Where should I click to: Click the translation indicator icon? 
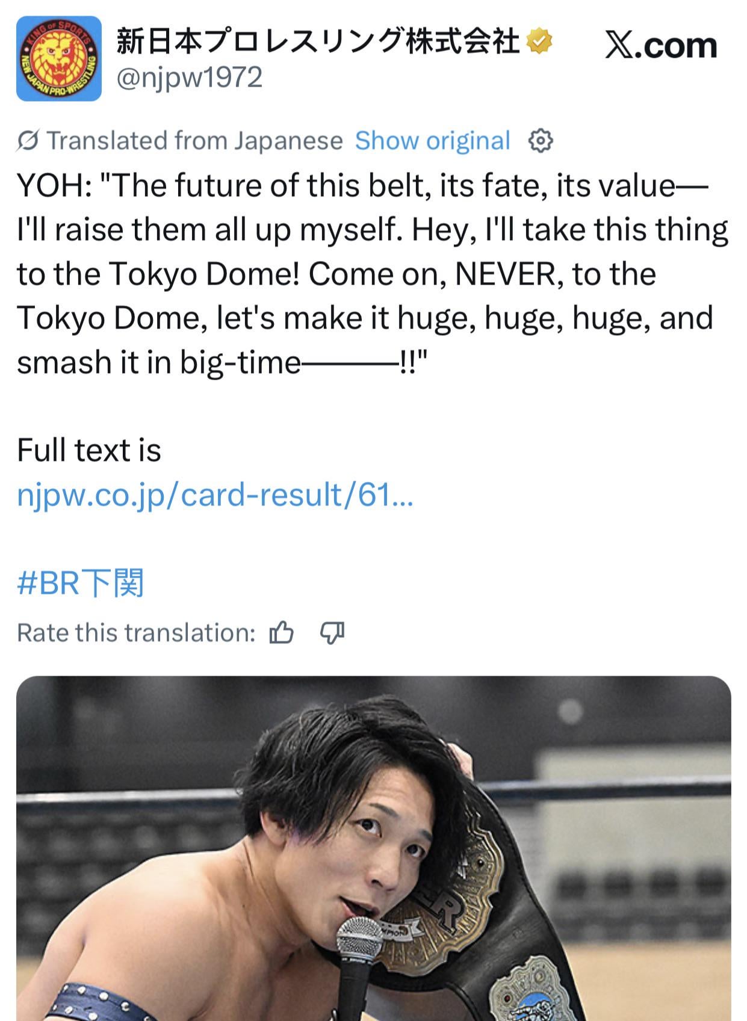coord(28,141)
